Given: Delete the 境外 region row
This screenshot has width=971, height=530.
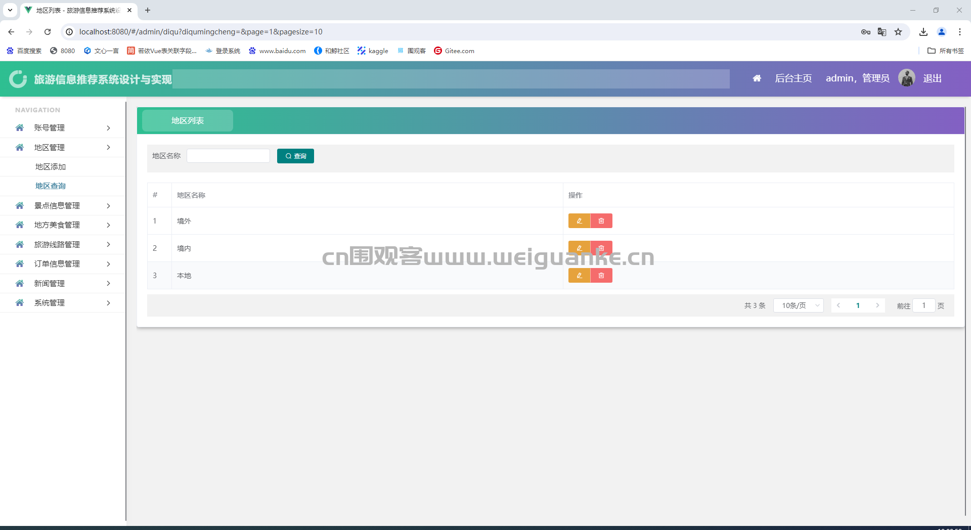Looking at the screenshot, I should pos(601,221).
